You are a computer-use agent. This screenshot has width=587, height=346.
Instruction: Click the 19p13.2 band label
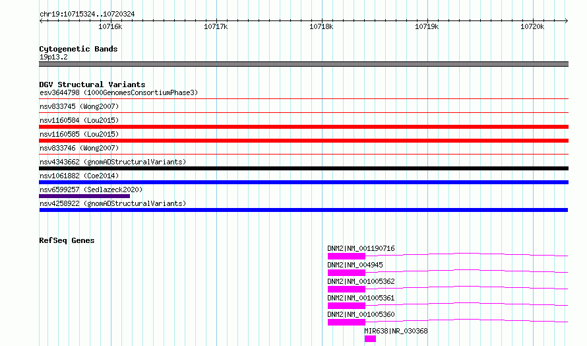[53, 57]
